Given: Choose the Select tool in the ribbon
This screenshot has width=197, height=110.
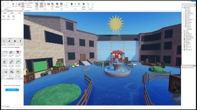Looking at the screenshot, I should click(13, 5).
